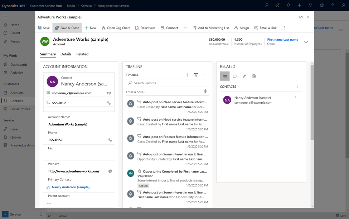Open the advanced find filter icon
This screenshot has height=219, width=349.
click(x=310, y=5)
